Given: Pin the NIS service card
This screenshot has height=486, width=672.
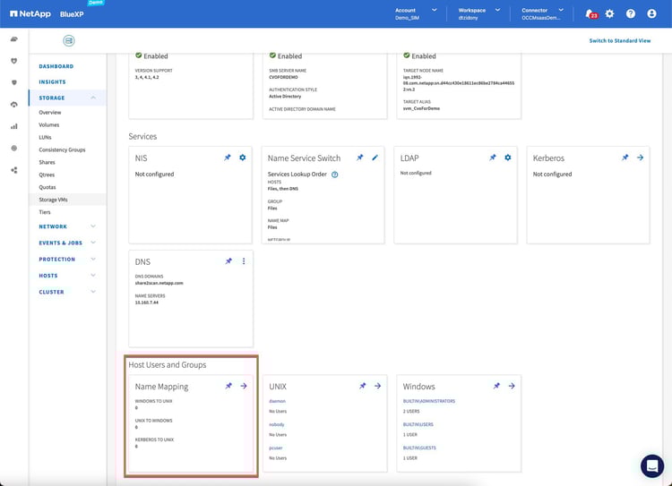Looking at the screenshot, I should (x=228, y=158).
